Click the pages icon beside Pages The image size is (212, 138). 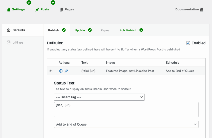(x=61, y=9)
